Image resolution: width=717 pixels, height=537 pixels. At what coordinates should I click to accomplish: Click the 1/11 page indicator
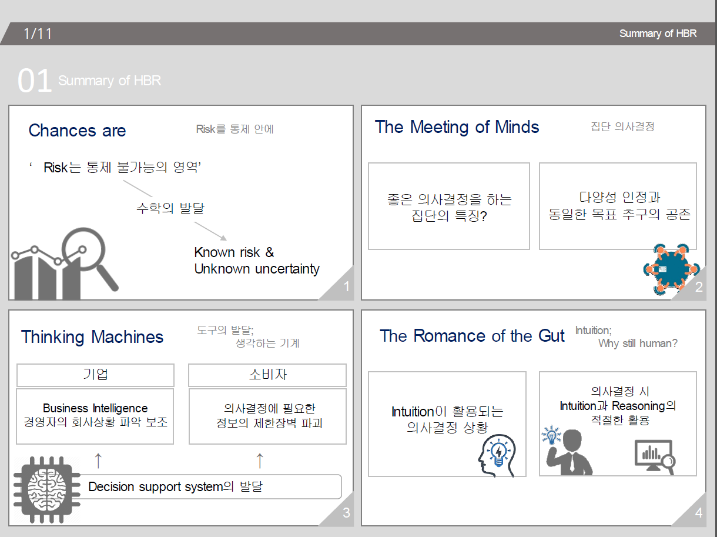pos(38,34)
